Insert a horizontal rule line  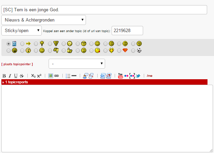pyautogui.click(x=74, y=76)
